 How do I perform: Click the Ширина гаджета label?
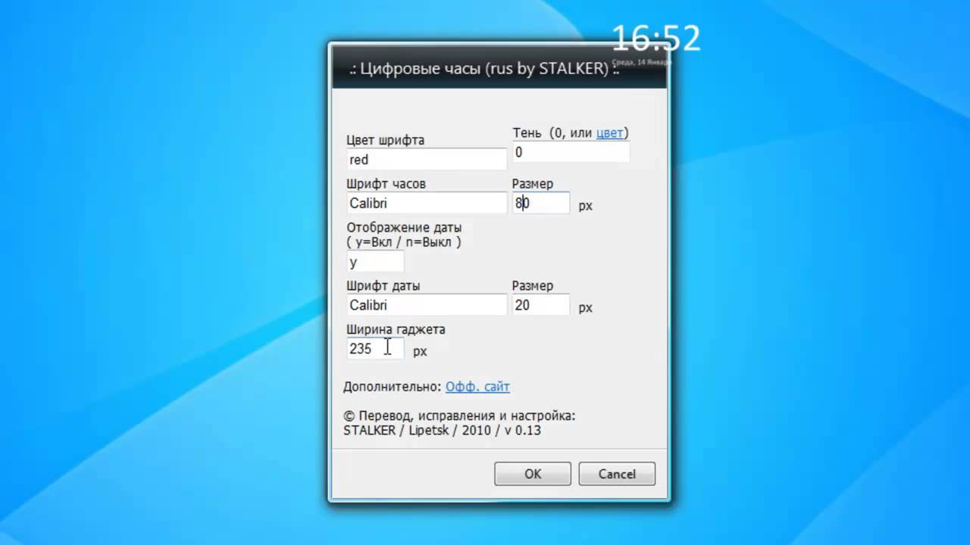point(396,330)
